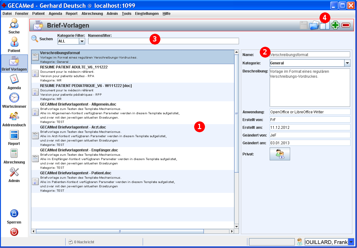The width and height of the screenshot is (357, 248).
Task: Toggle the Privat template button
Action: click(280, 154)
